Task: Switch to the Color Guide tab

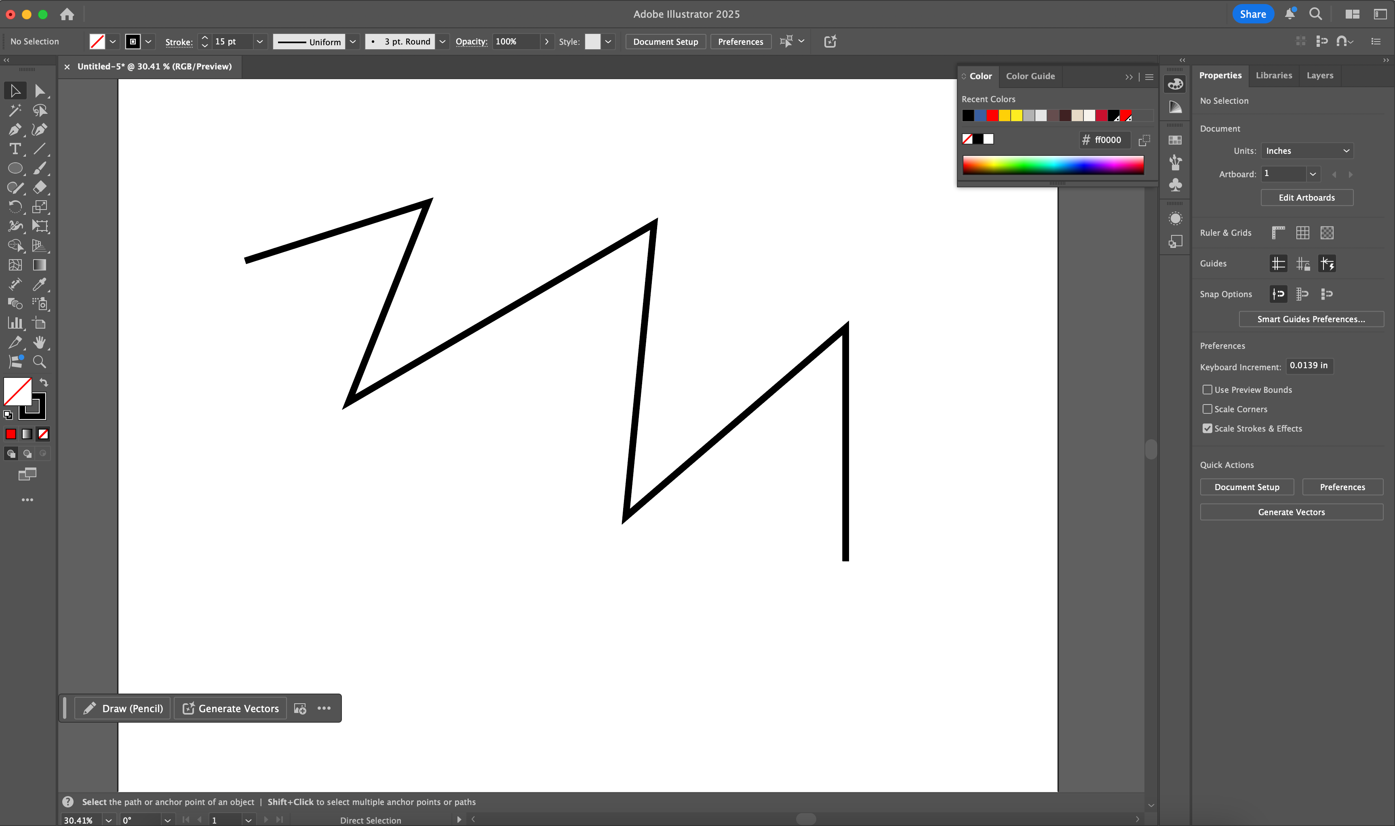Action: 1030,76
